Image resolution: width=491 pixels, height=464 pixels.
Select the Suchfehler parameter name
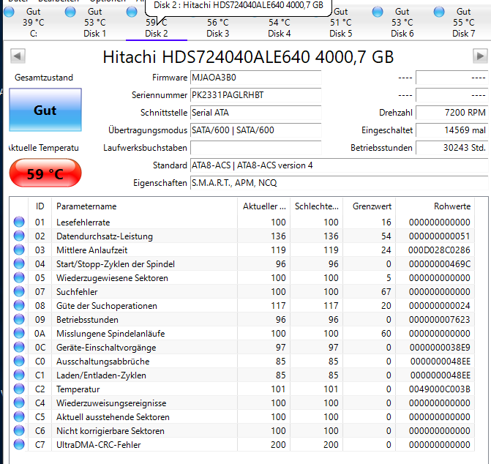coord(77,292)
